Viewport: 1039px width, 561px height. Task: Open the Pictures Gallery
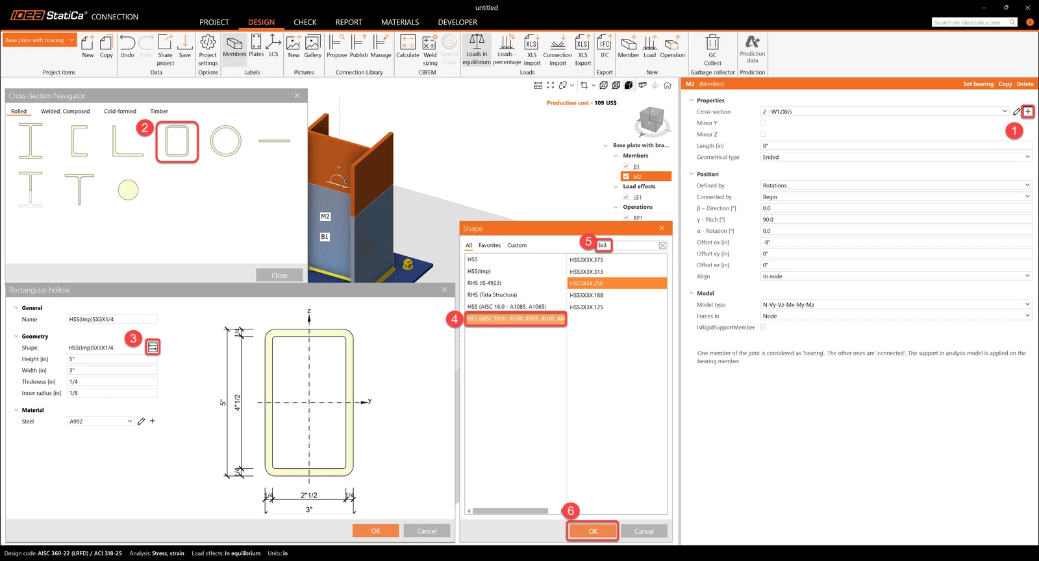click(313, 46)
